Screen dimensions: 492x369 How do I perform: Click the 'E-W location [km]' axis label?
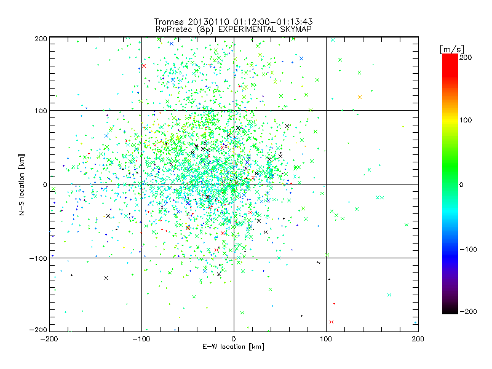(x=233, y=346)
